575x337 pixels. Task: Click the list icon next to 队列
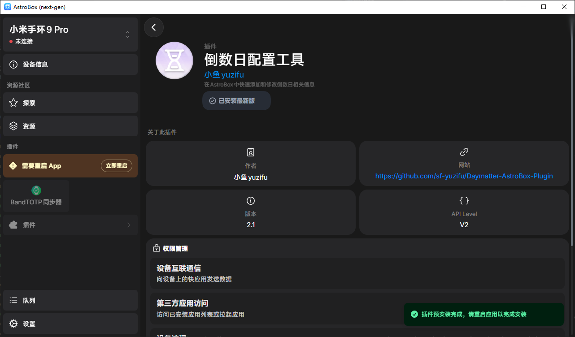(13, 301)
